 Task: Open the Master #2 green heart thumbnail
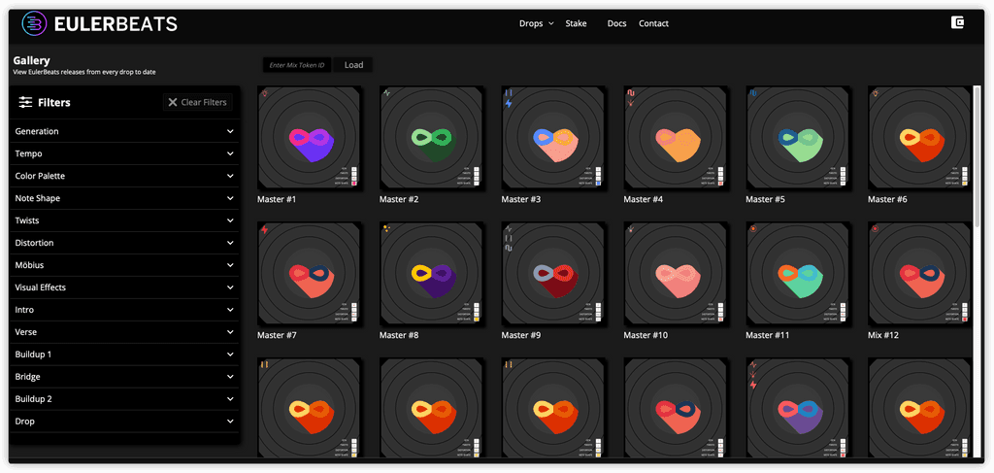click(x=432, y=138)
